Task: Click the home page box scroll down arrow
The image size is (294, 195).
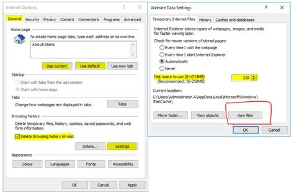Action: click(x=133, y=55)
